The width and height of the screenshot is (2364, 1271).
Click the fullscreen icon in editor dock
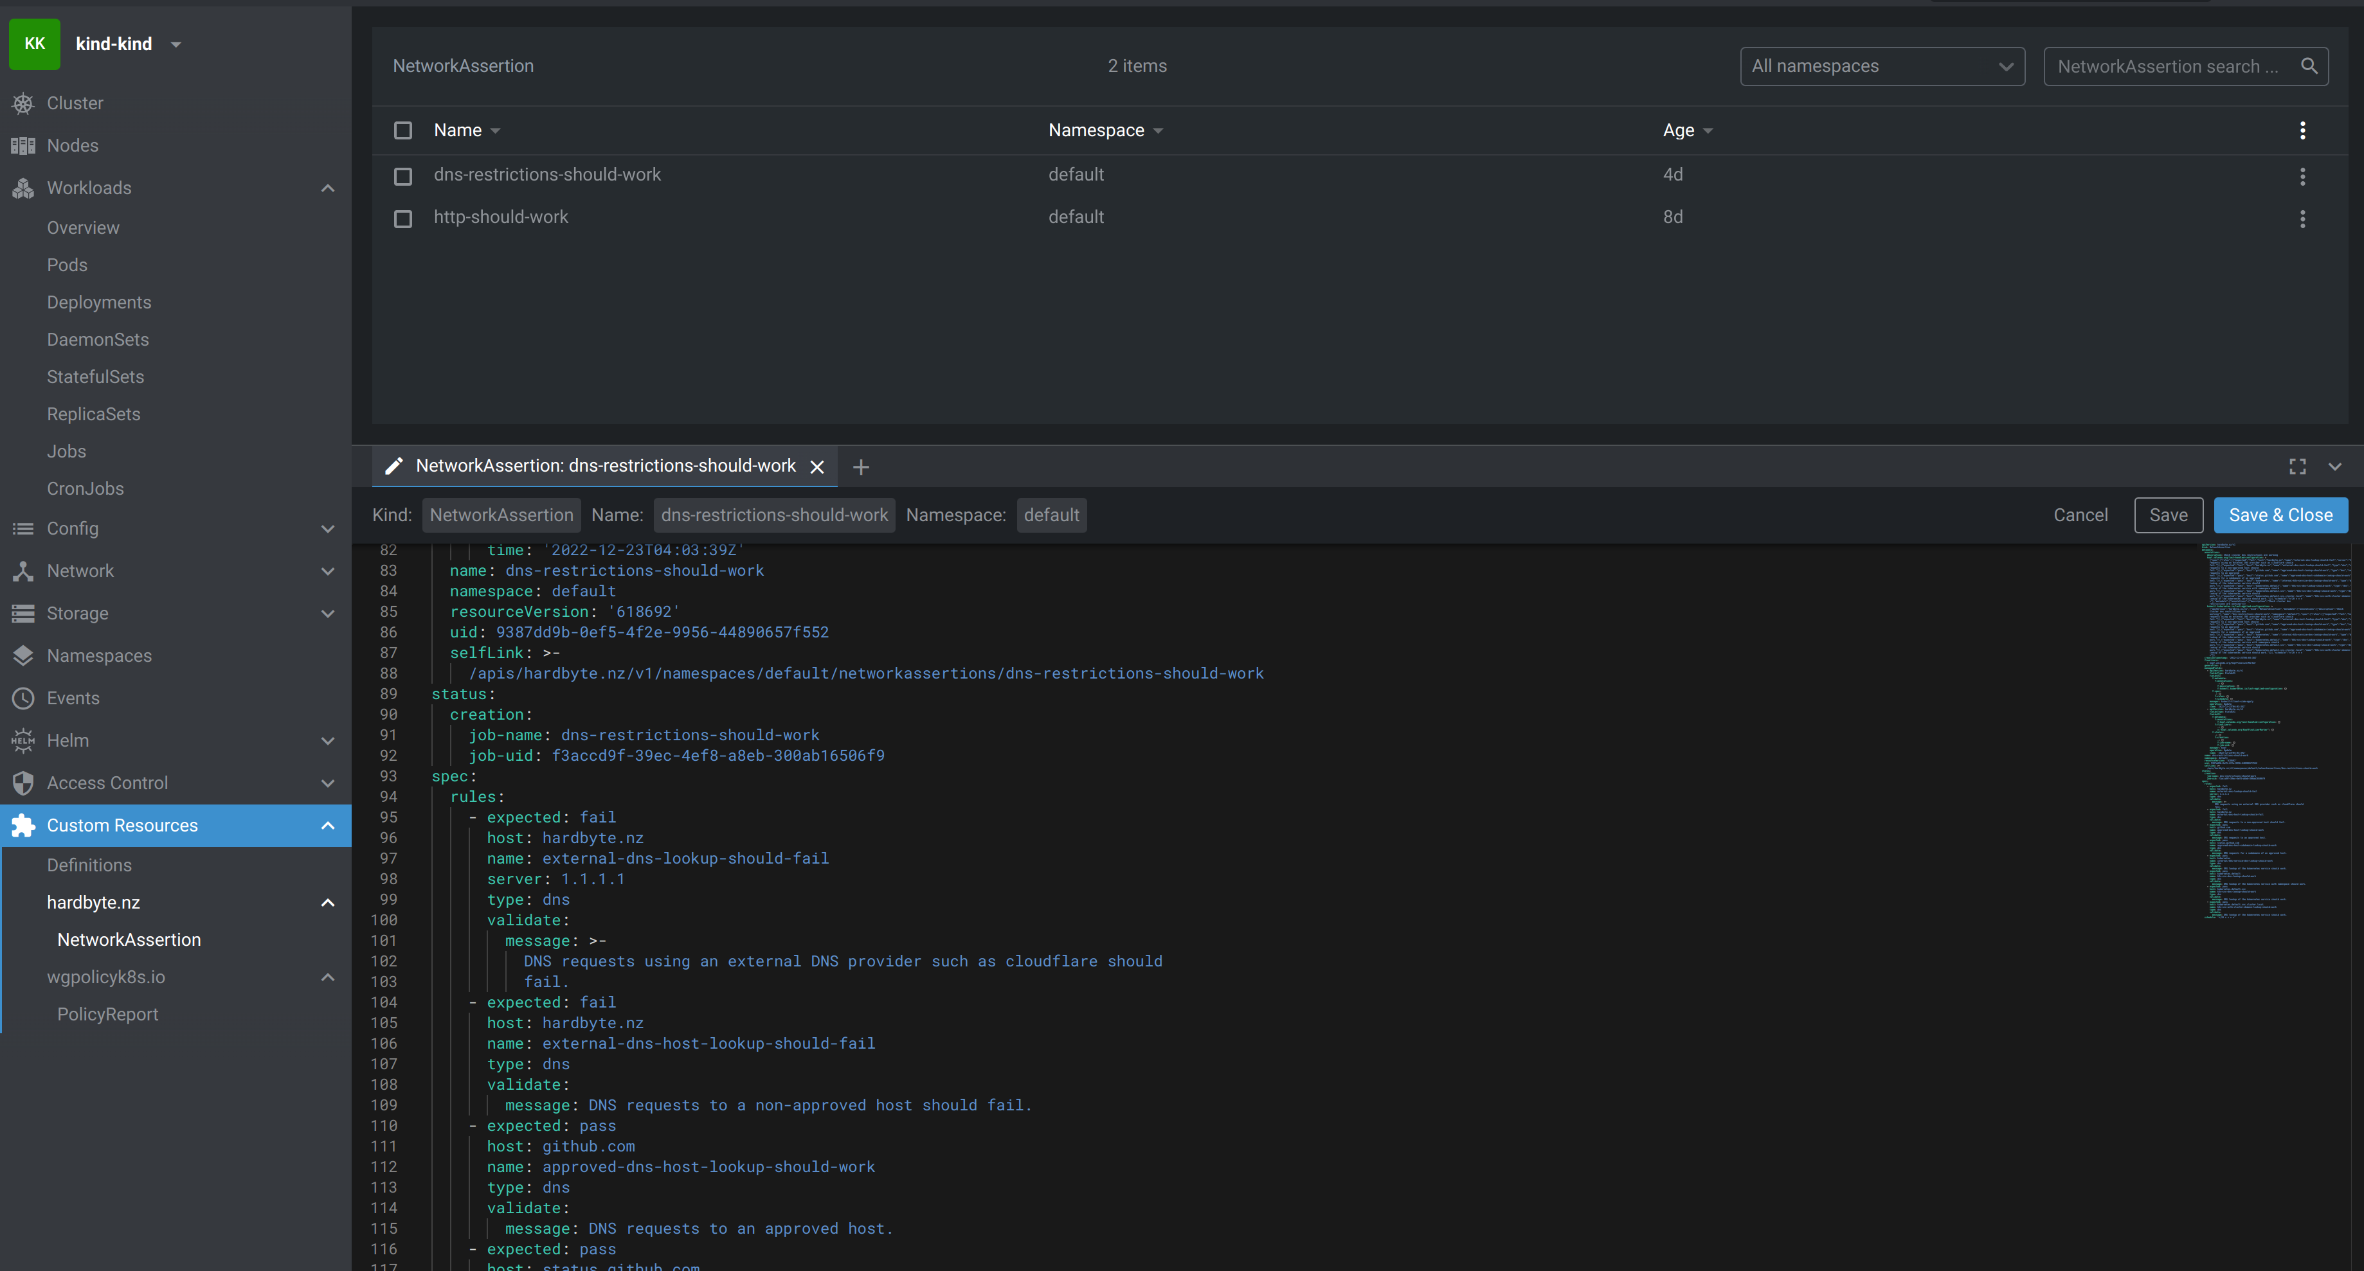2297,467
